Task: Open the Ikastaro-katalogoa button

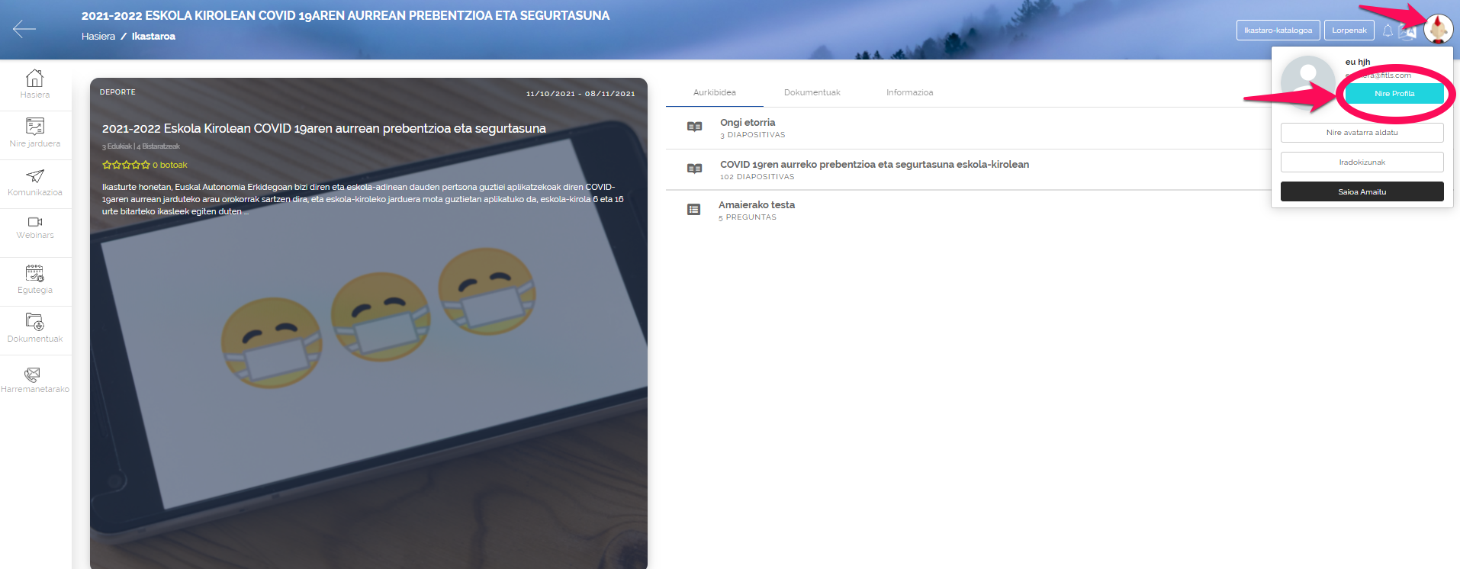Action: tap(1278, 31)
